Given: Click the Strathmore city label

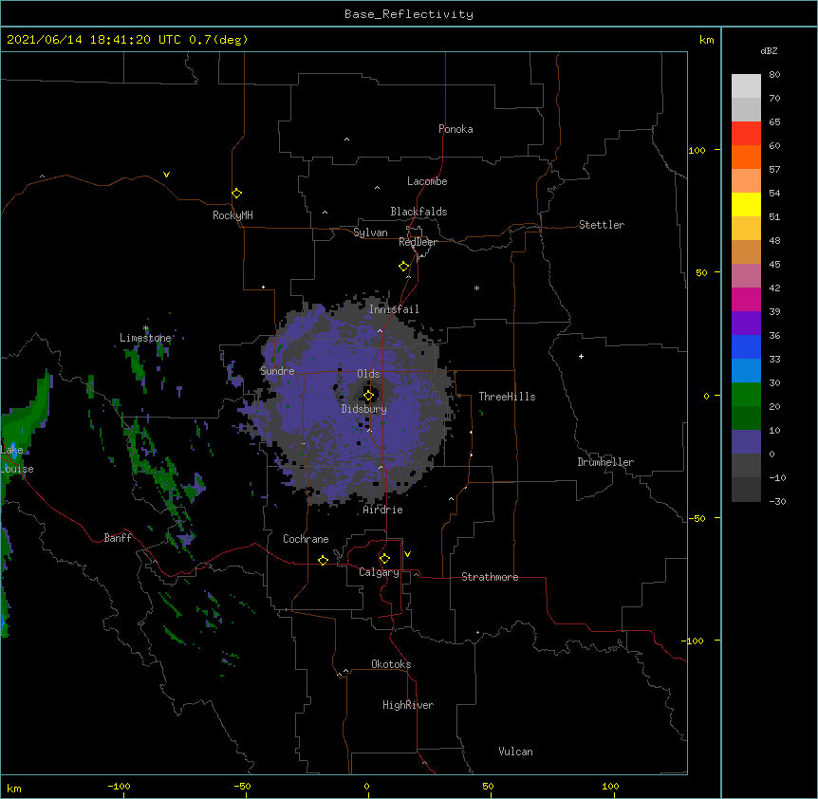Looking at the screenshot, I should point(490,577).
